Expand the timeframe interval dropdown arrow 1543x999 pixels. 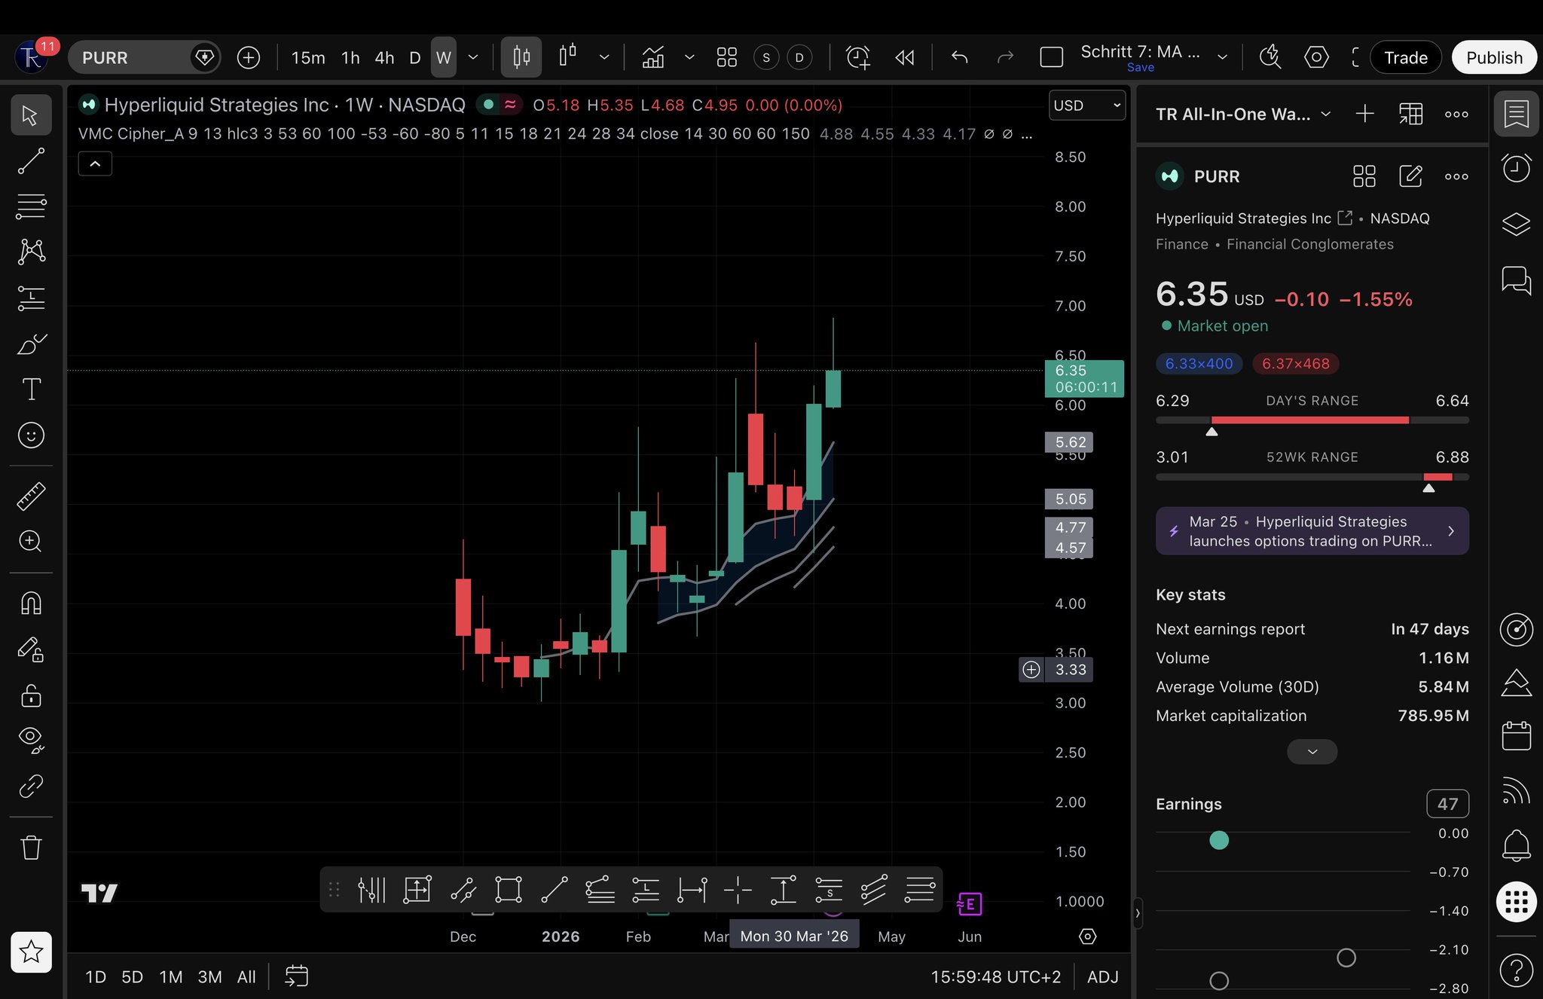tap(473, 57)
